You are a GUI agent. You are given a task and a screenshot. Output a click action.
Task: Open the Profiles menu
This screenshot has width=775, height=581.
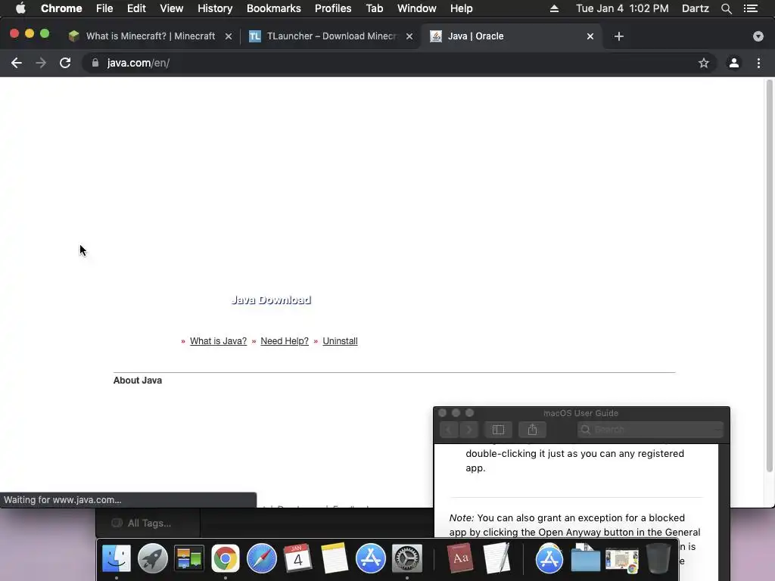pos(333,8)
